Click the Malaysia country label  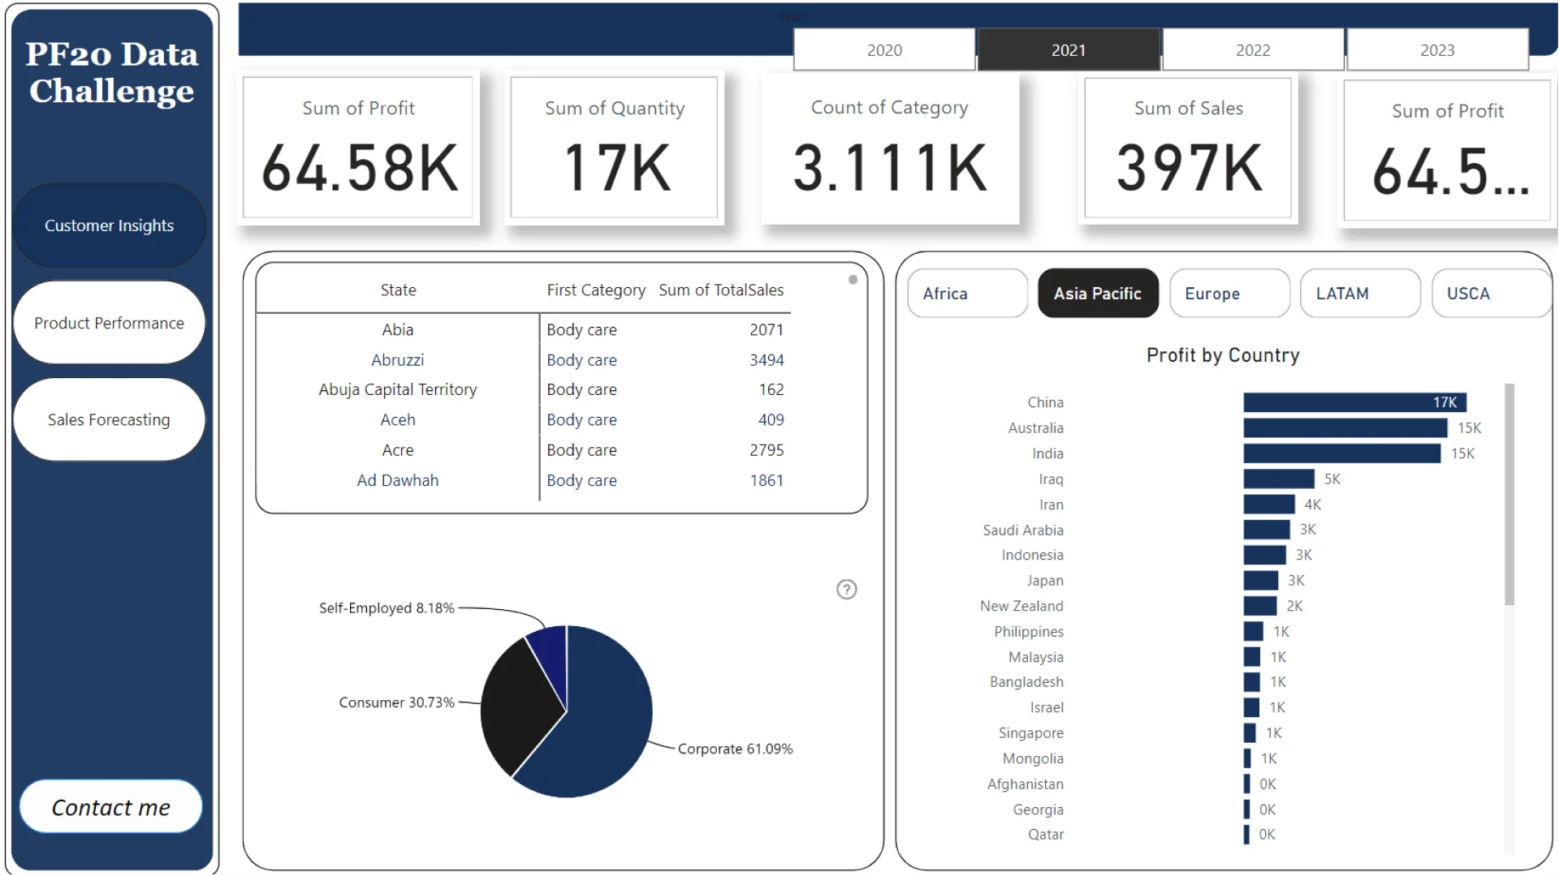1036,657
